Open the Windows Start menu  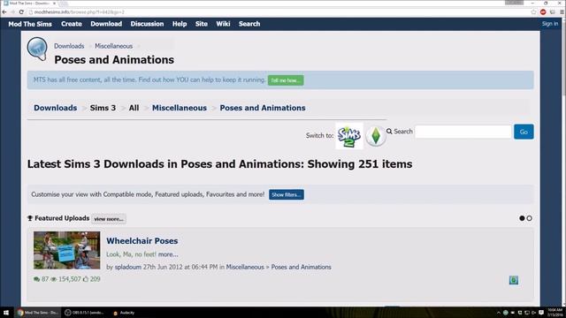coord(6,313)
